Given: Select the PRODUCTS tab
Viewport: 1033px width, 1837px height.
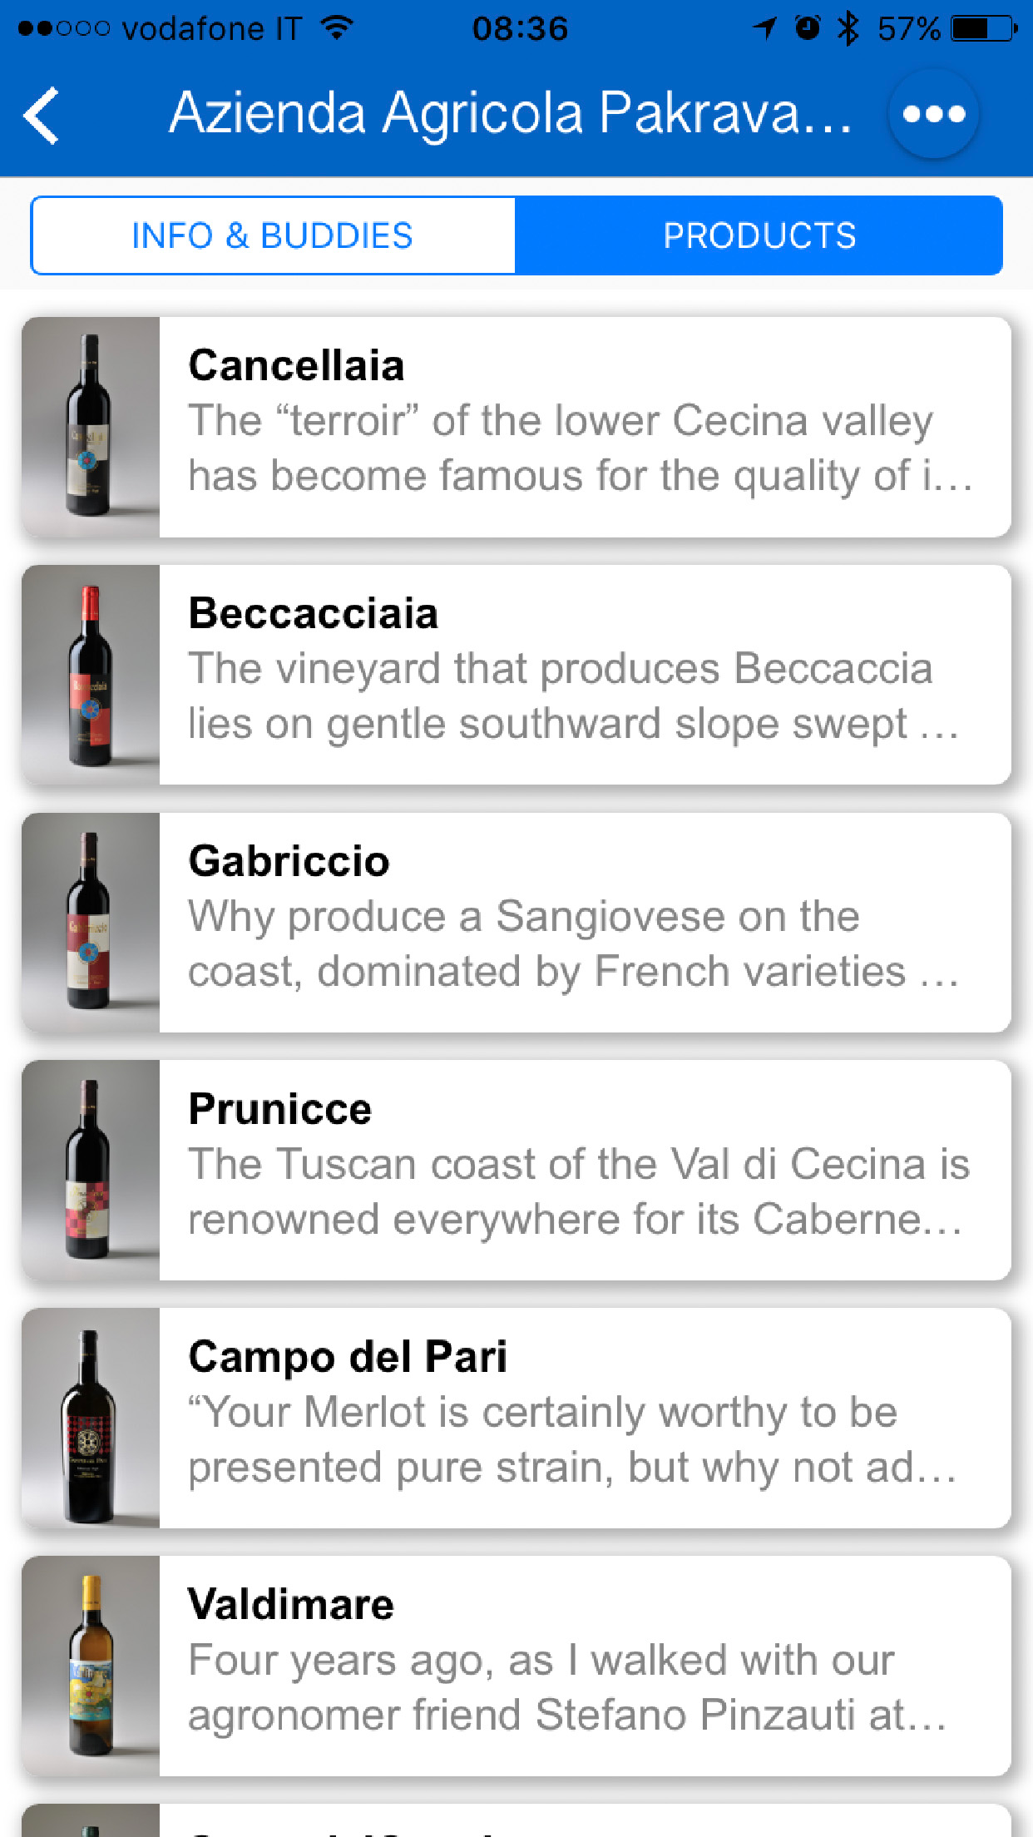Looking at the screenshot, I should (759, 236).
